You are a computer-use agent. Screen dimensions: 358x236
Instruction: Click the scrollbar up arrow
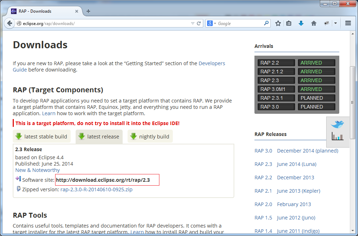point(352,34)
